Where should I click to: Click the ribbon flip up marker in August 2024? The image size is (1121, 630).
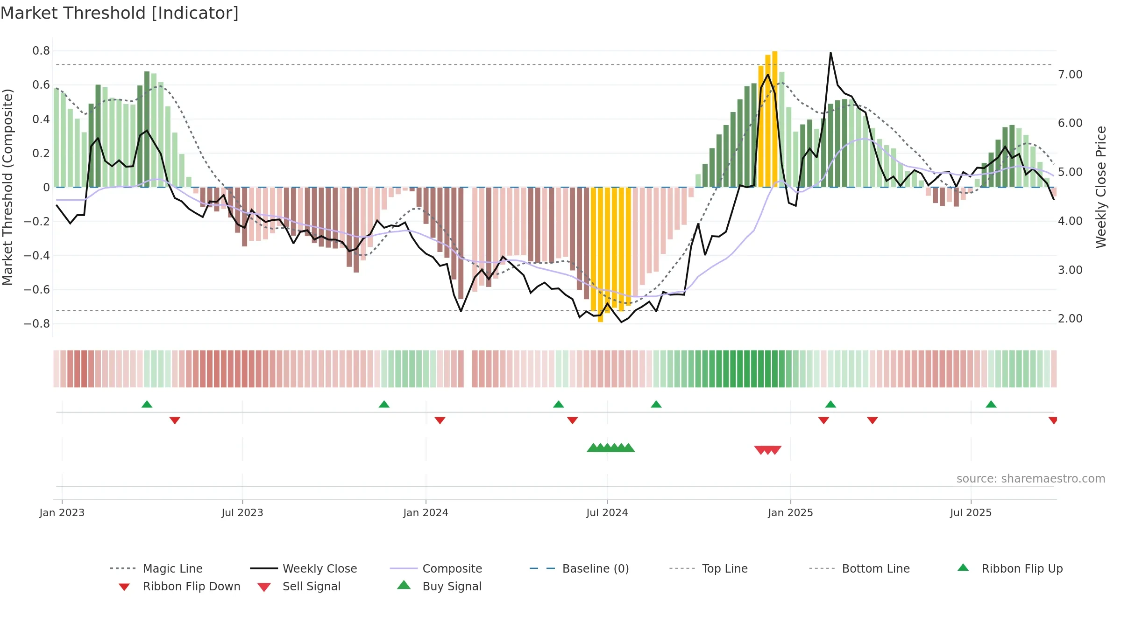tap(656, 404)
